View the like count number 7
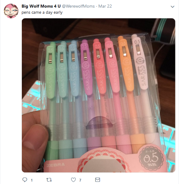This screenshot has height=184, width=179. pos(80,180)
